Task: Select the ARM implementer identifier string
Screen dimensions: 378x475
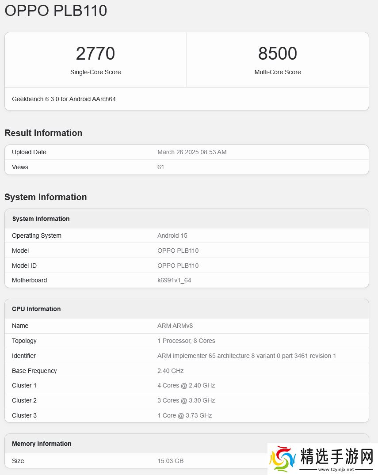Action: point(247,356)
